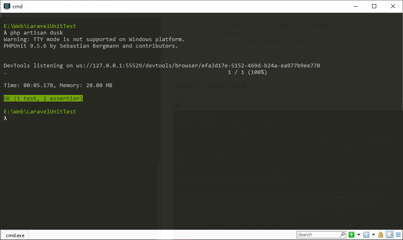Select the cmd.exe tab

coord(15,235)
